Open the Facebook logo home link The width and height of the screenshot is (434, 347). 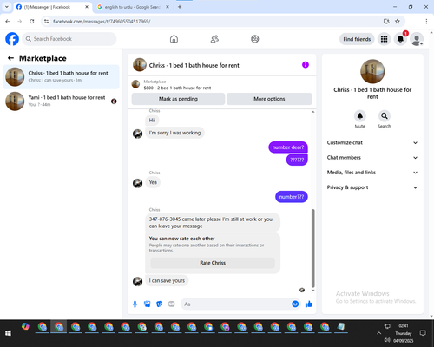(x=12, y=39)
